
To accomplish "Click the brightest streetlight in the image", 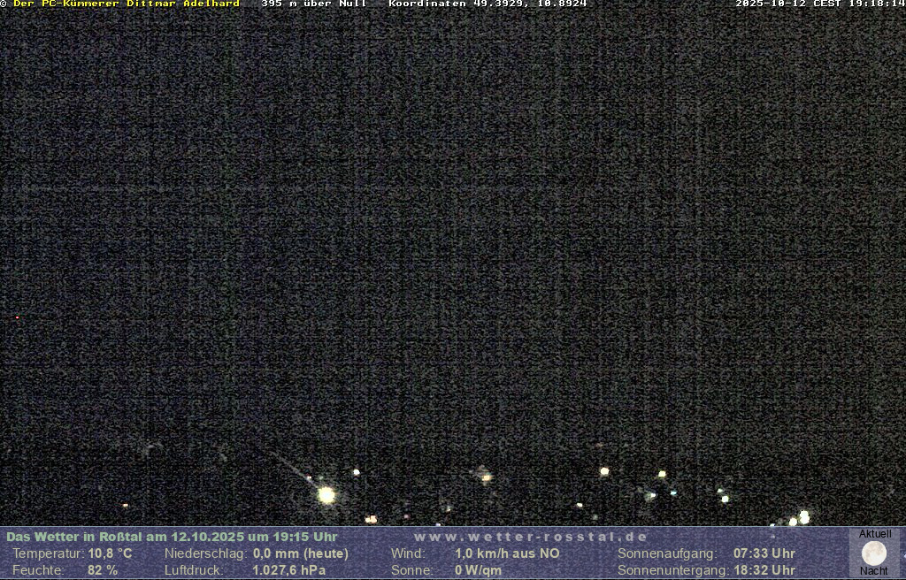I will pos(326,495).
